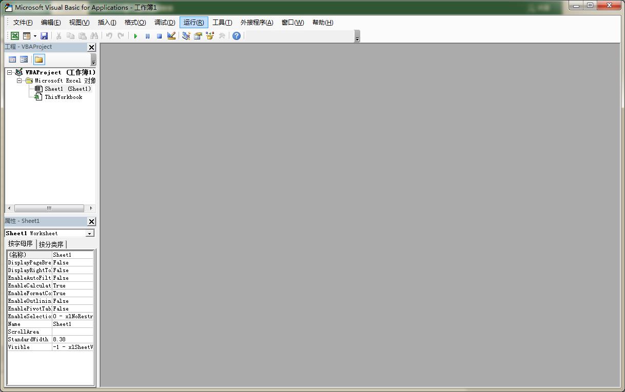625x392 pixels.
Task: Run the macro with the green play icon
Action: point(135,36)
